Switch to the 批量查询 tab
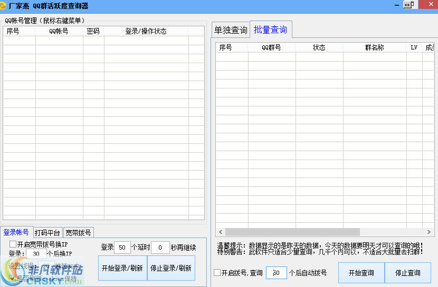 (x=270, y=29)
